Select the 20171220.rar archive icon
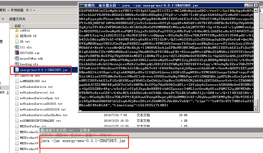 [17, 53]
